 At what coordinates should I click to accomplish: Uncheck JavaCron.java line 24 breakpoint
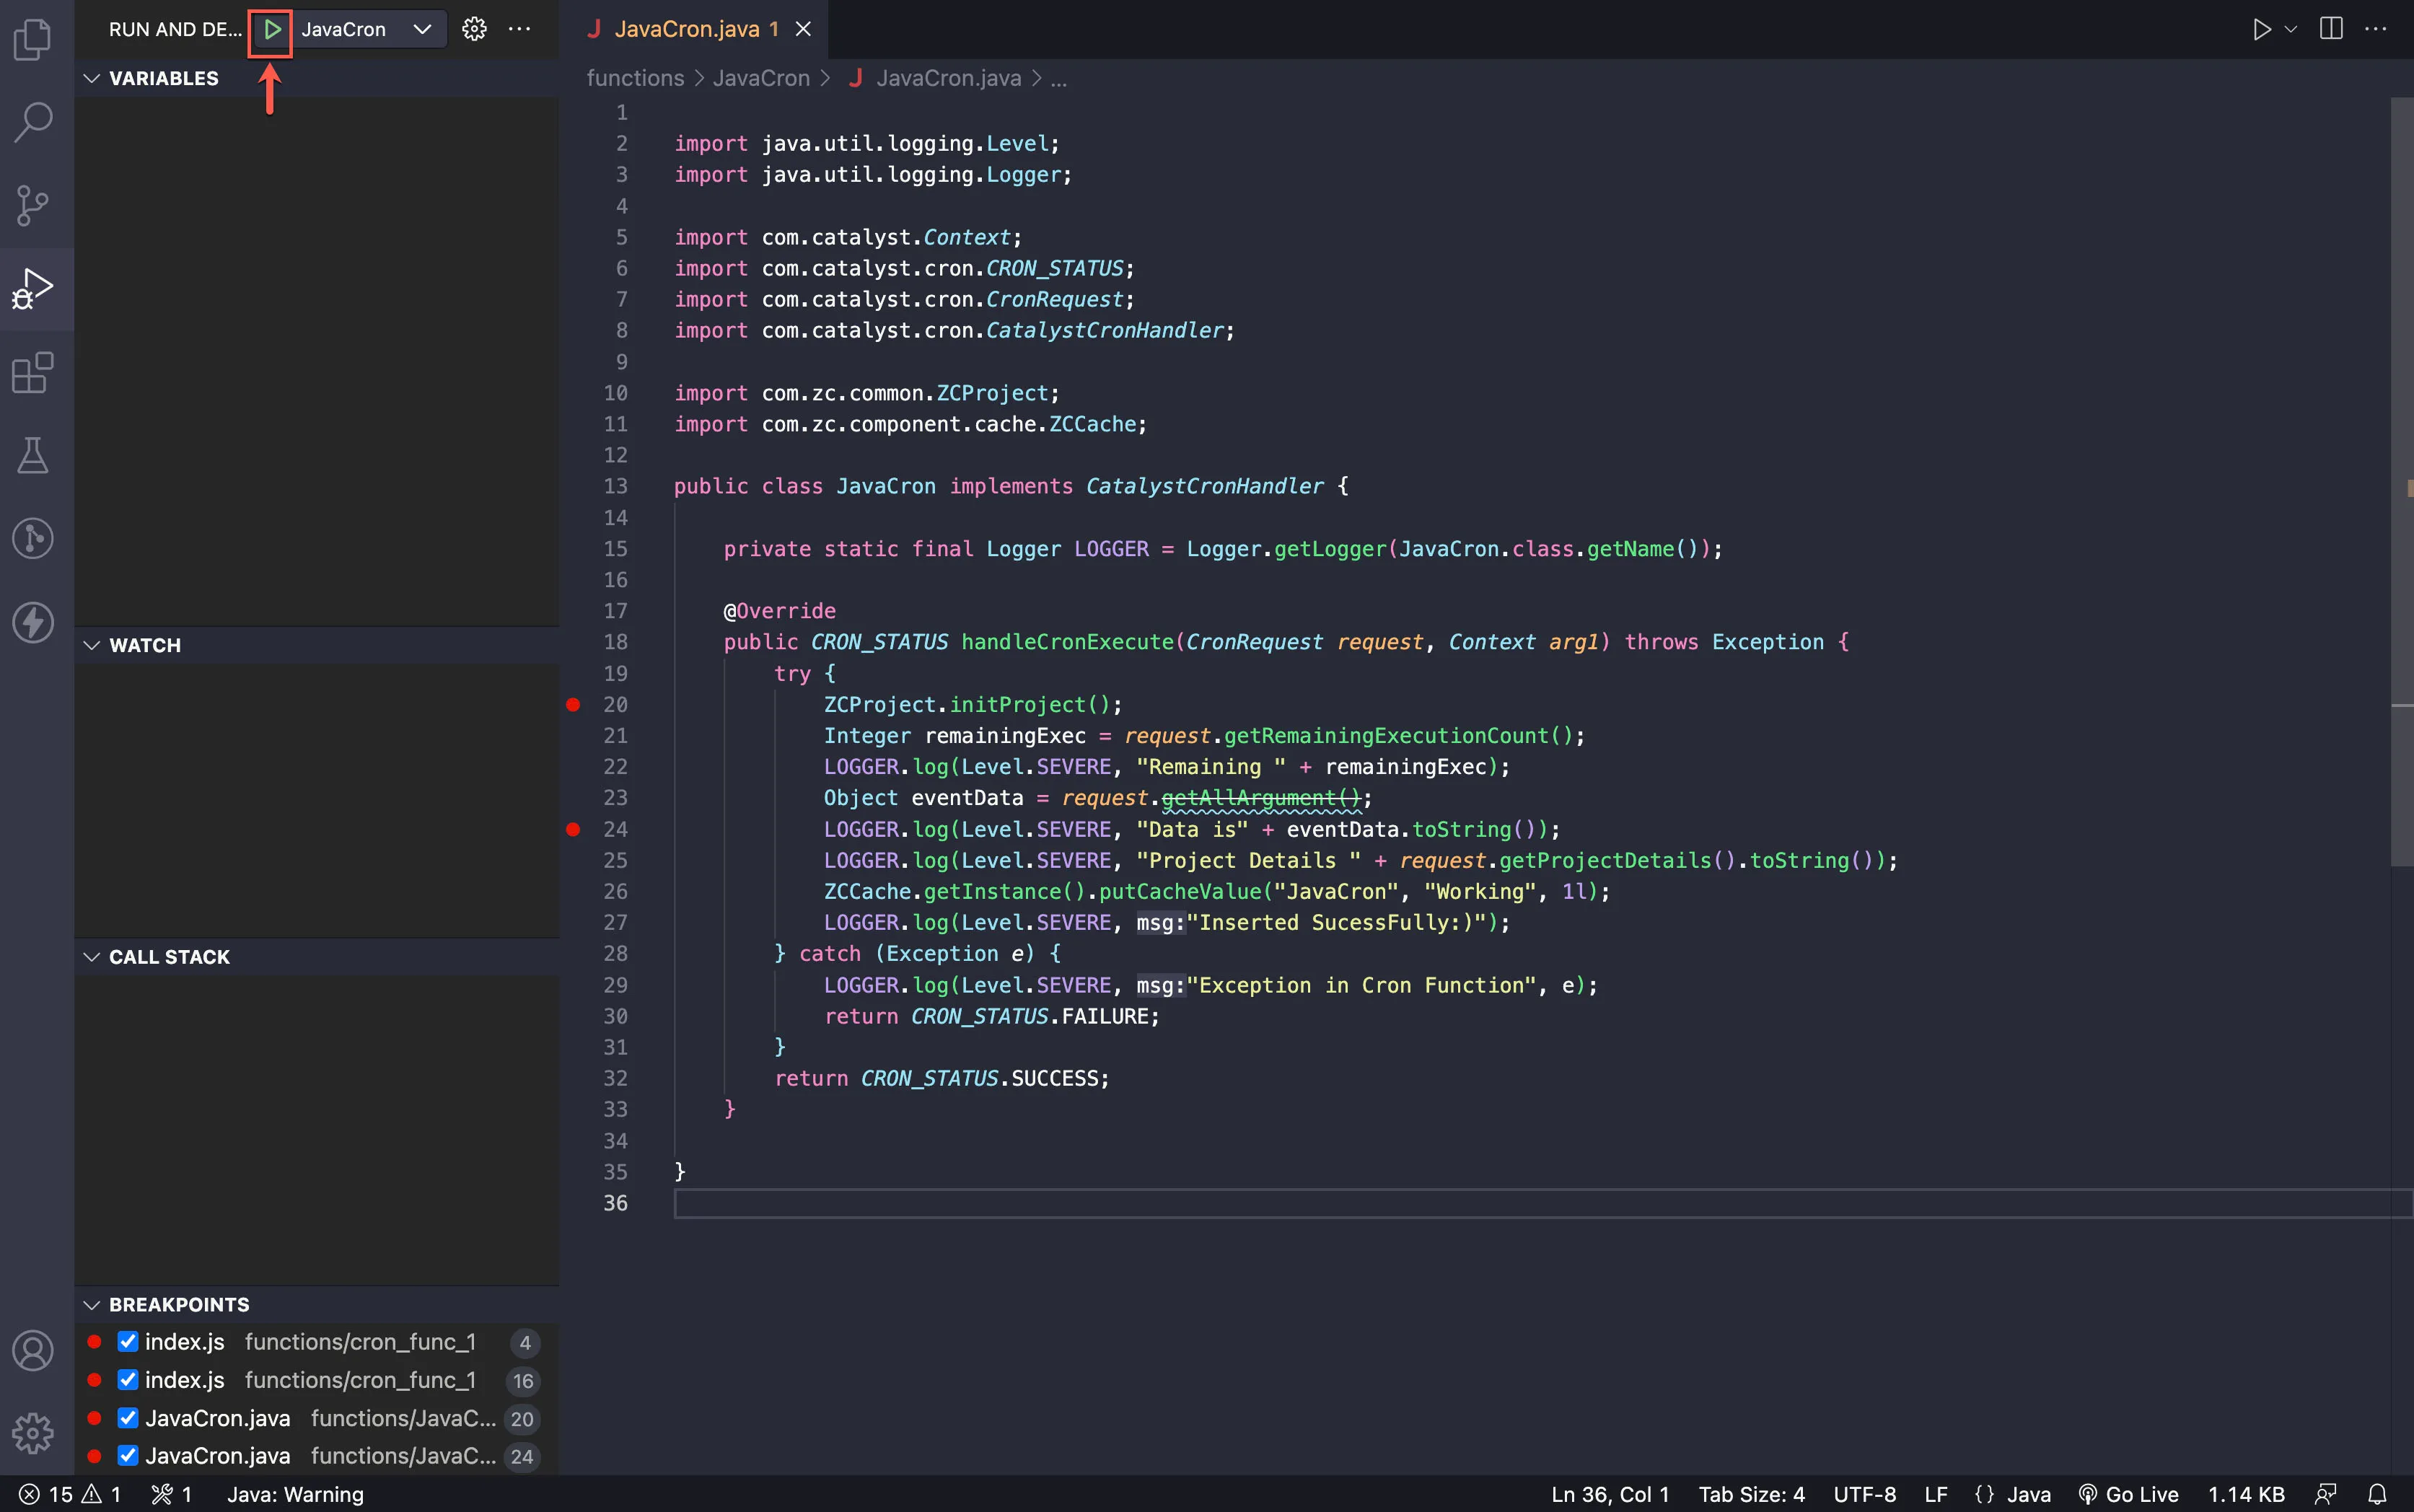point(128,1456)
